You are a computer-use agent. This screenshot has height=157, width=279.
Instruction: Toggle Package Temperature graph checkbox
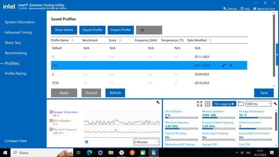(51, 112)
